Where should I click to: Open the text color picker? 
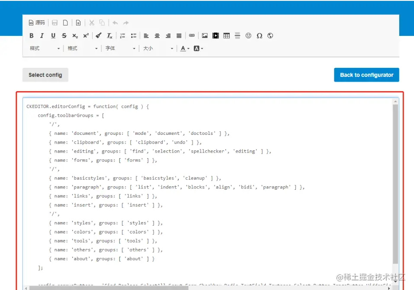tap(185, 48)
